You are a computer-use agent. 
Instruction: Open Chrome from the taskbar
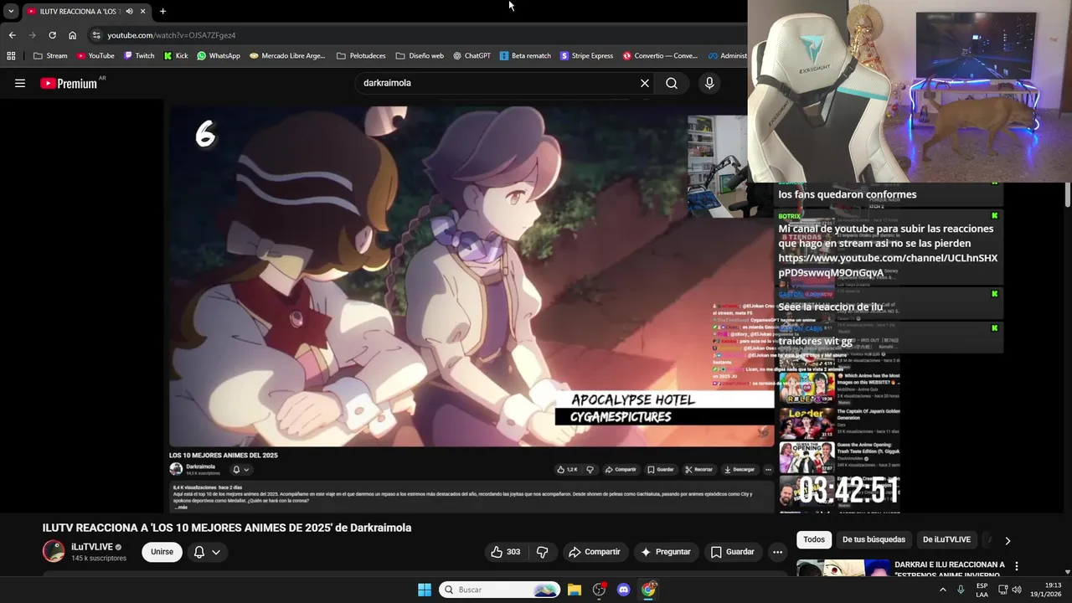648,590
